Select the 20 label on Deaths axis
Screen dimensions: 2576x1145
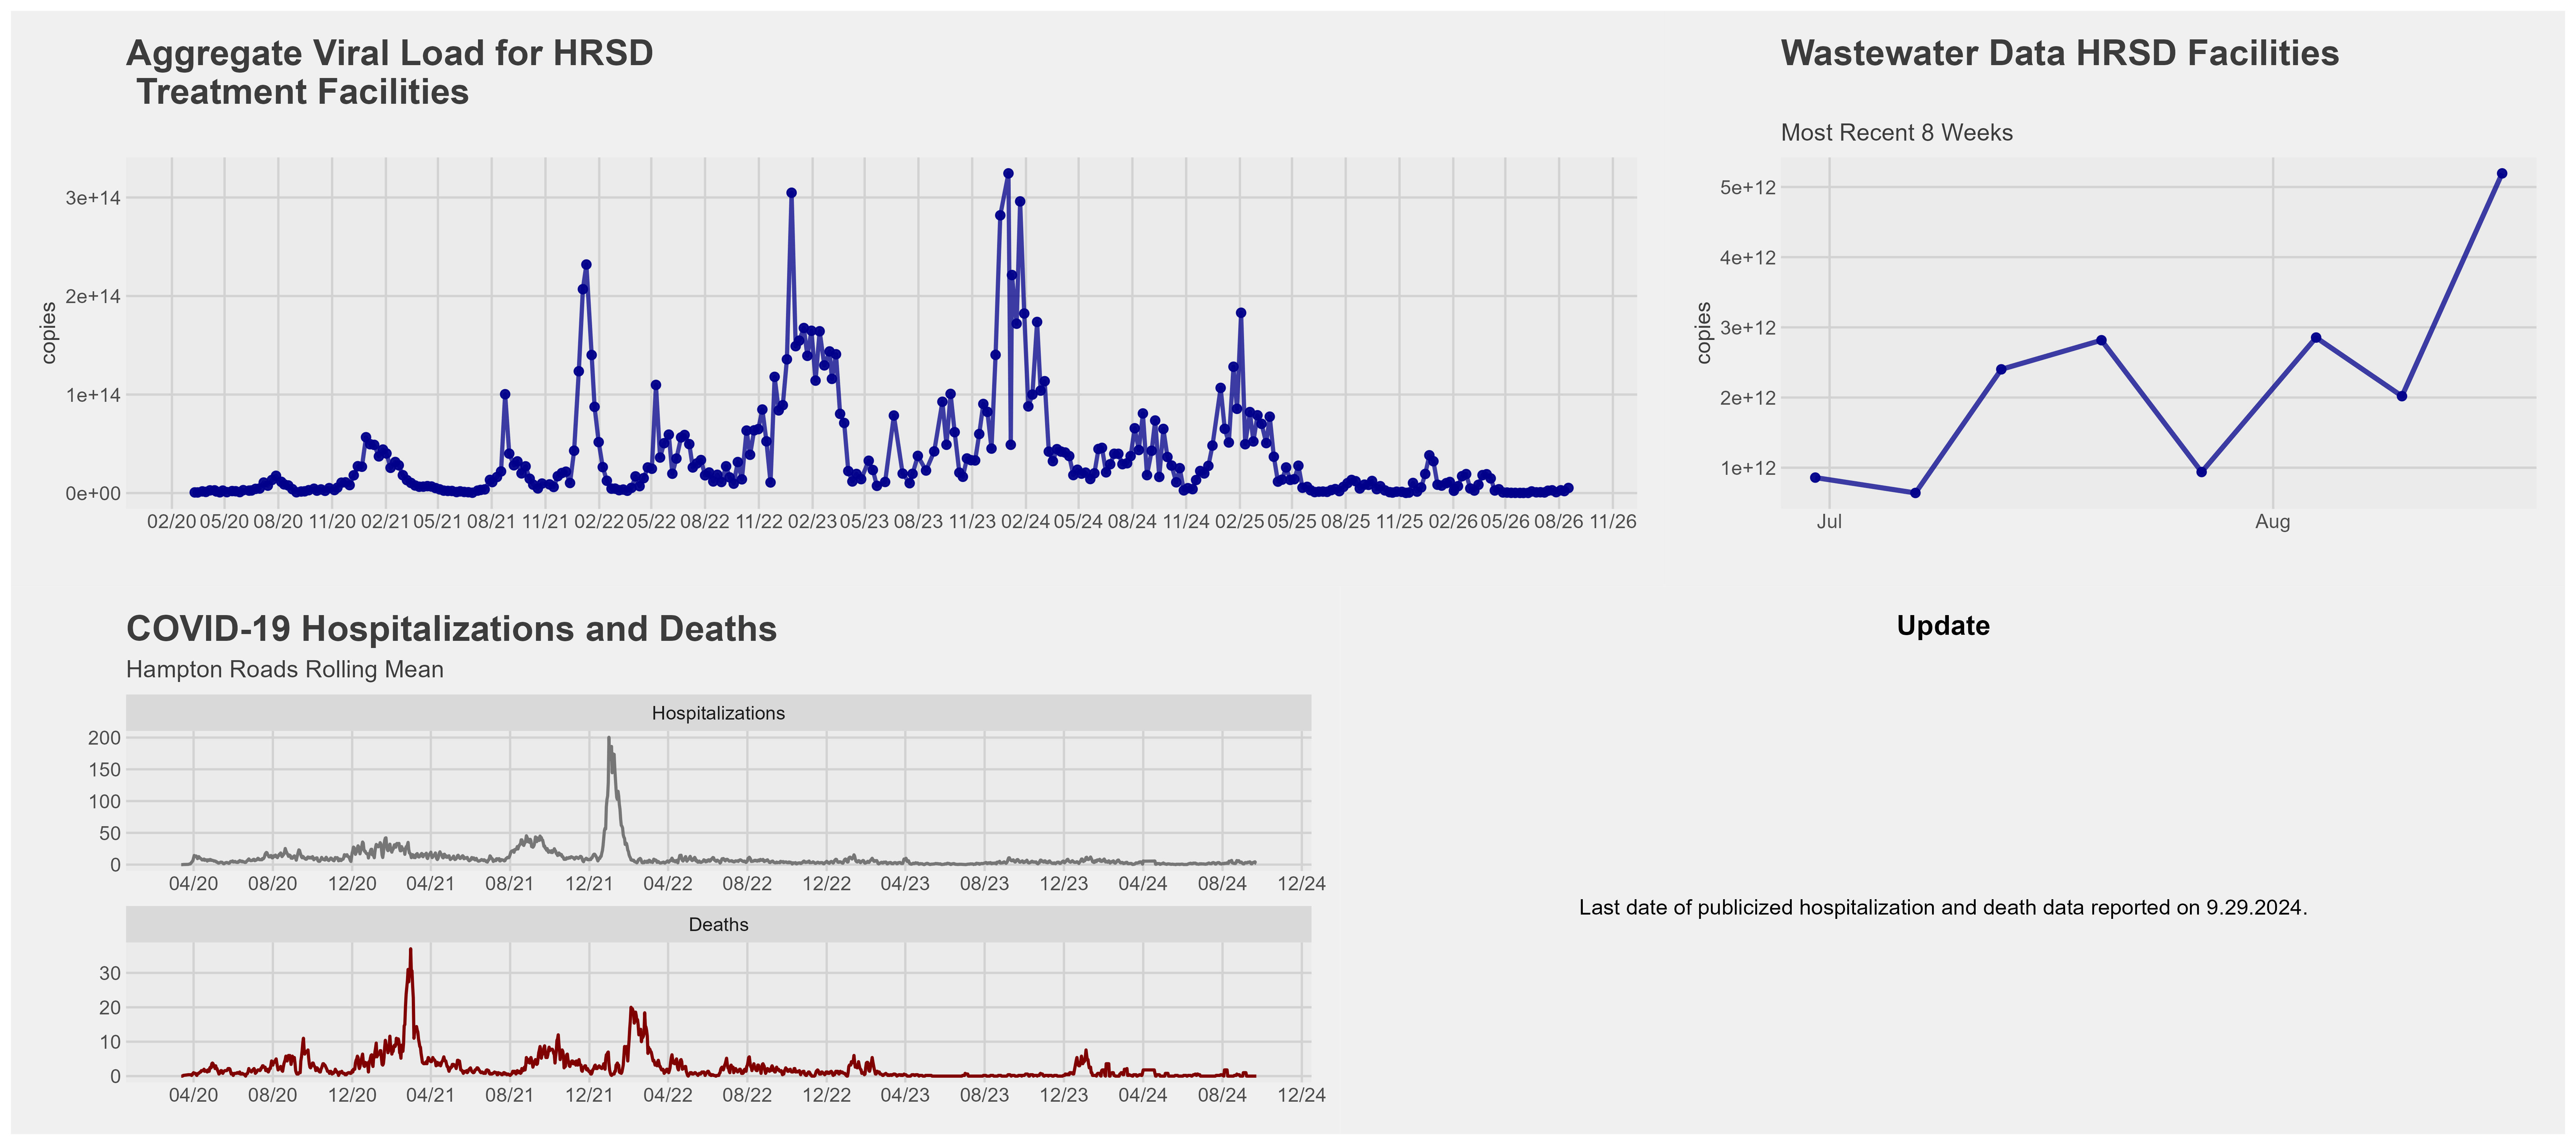click(x=110, y=1008)
